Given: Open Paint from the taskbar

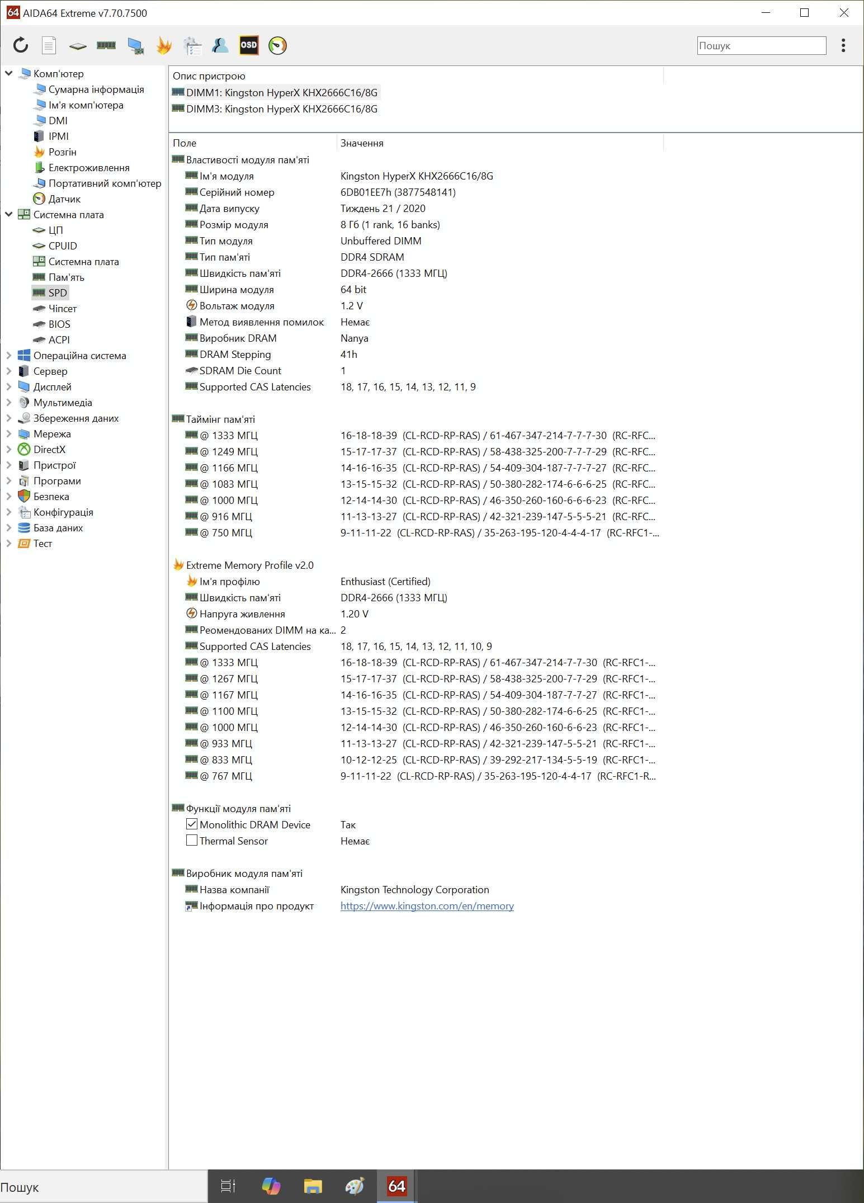Looking at the screenshot, I should click(355, 1186).
